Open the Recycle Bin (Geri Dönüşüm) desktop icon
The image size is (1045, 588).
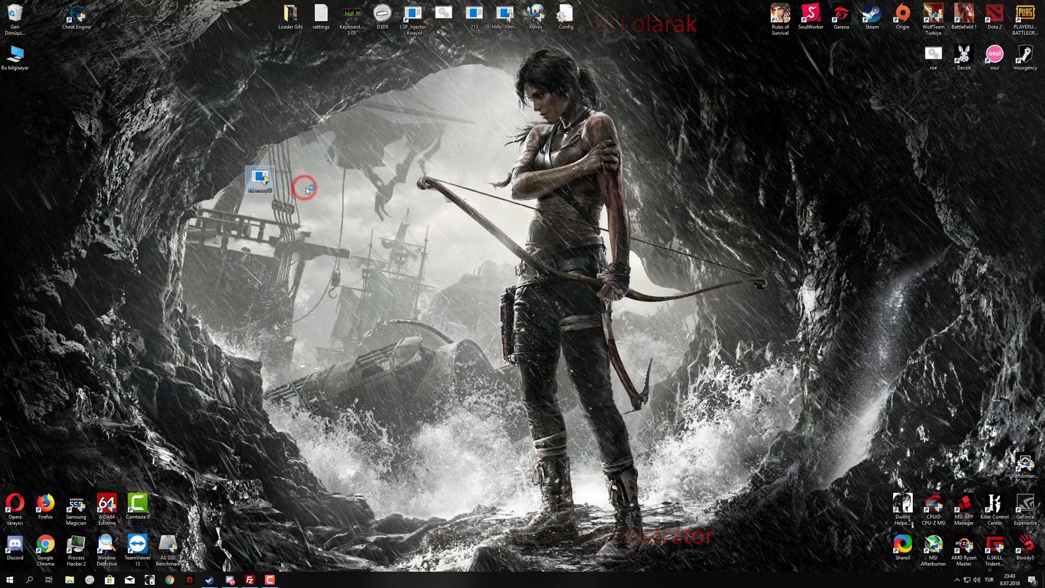tap(15, 20)
